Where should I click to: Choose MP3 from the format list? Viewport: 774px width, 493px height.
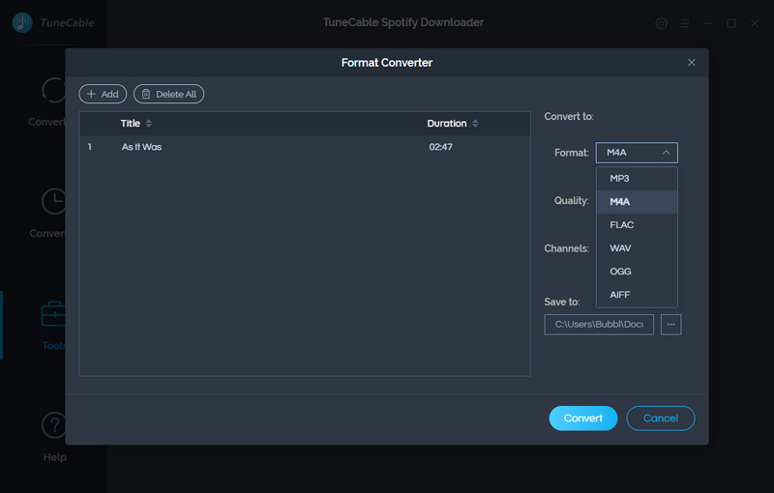pos(637,179)
